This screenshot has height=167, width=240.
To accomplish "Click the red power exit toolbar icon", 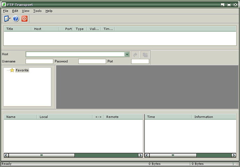I will [x=24, y=19].
